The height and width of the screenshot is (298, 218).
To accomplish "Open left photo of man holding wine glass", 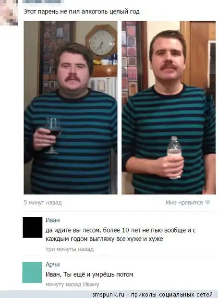I will [x=71, y=108].
